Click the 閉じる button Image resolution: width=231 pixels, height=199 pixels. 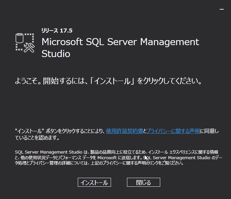pos(144,182)
